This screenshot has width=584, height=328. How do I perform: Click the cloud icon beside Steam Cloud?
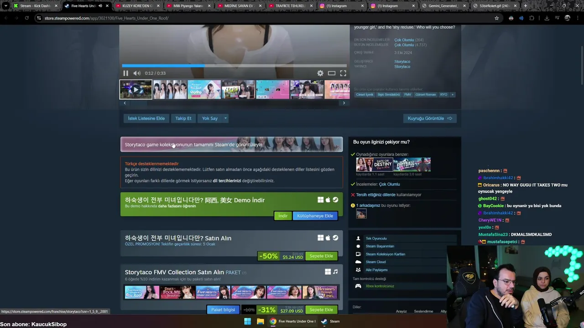(x=358, y=262)
